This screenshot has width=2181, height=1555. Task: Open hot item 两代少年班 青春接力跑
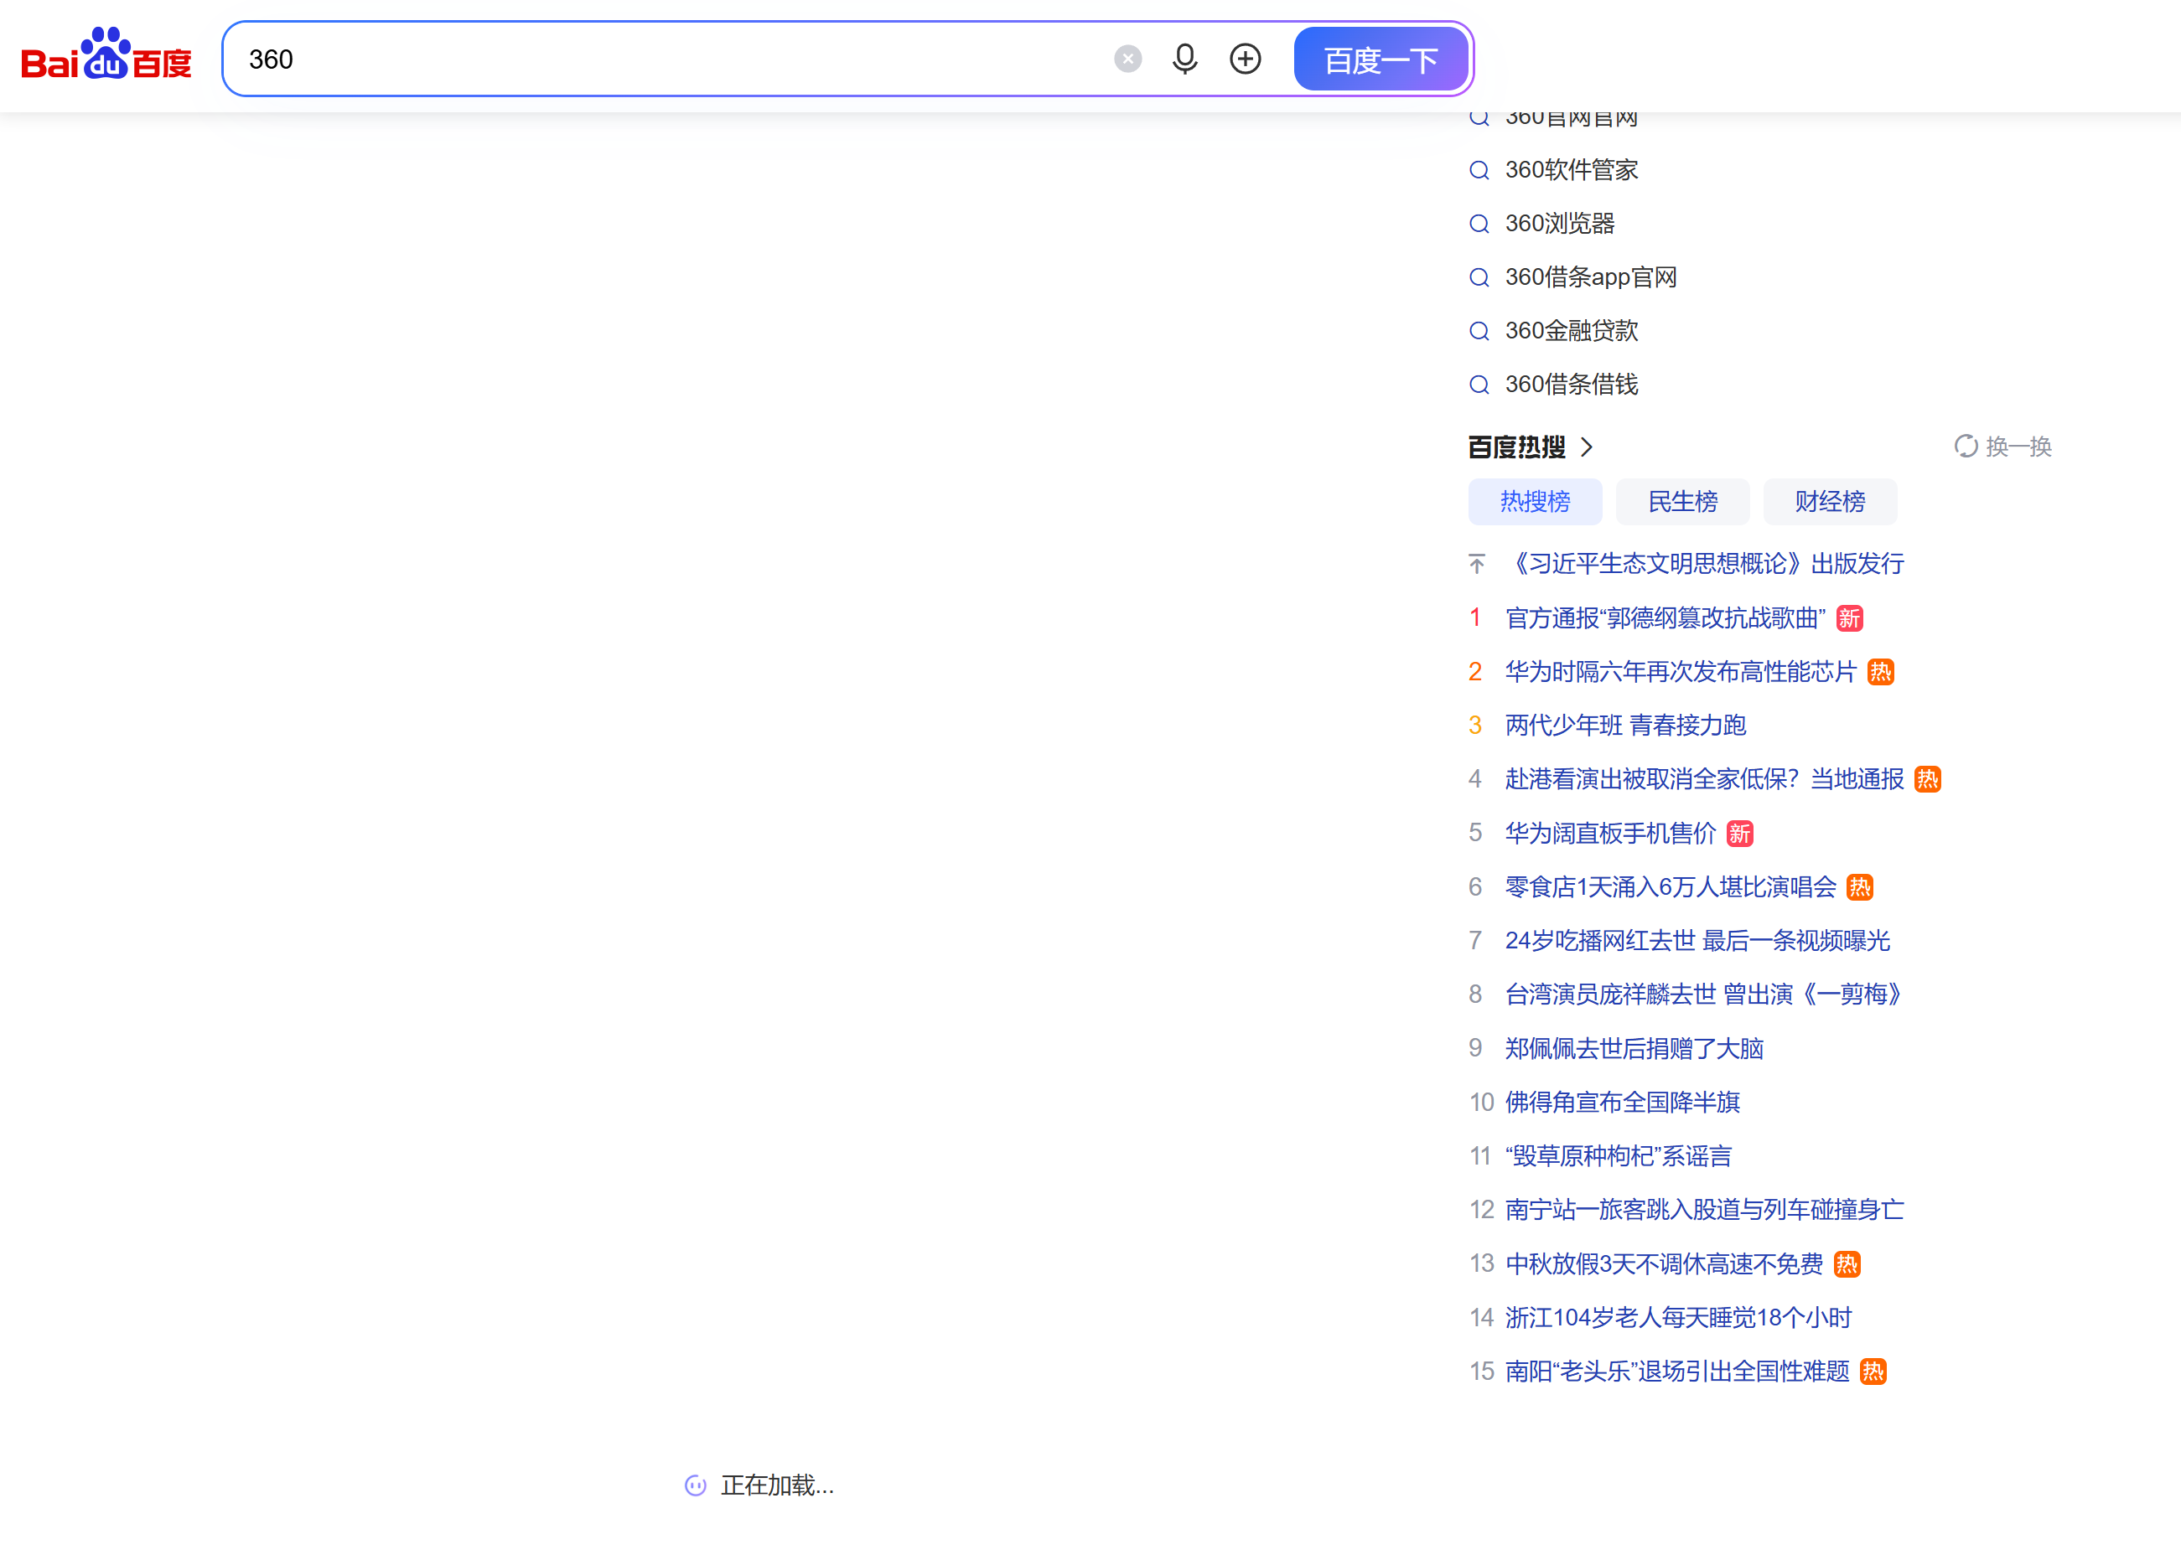coord(1625,726)
